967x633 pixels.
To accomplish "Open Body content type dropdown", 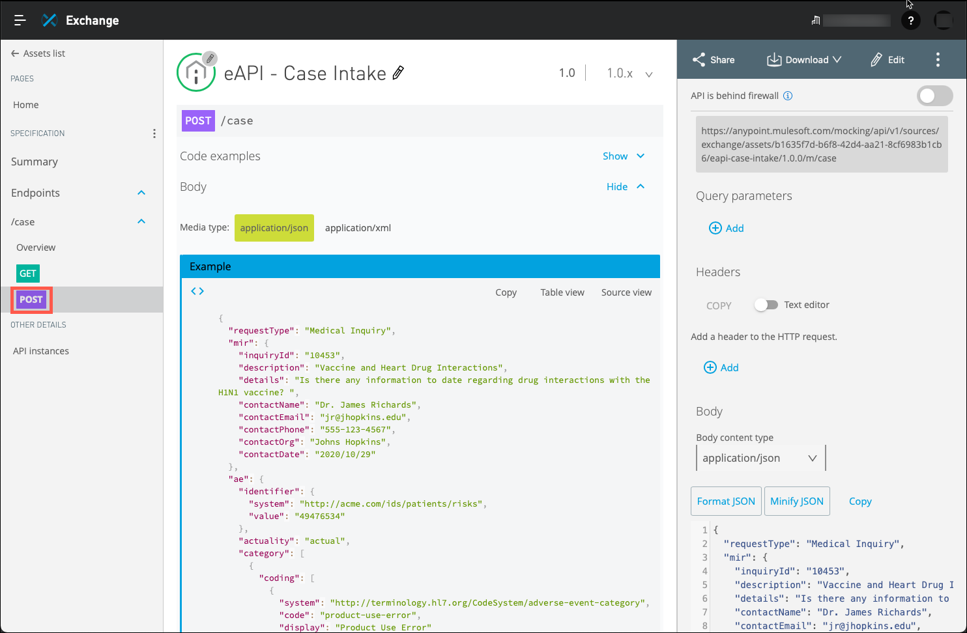I will point(760,458).
